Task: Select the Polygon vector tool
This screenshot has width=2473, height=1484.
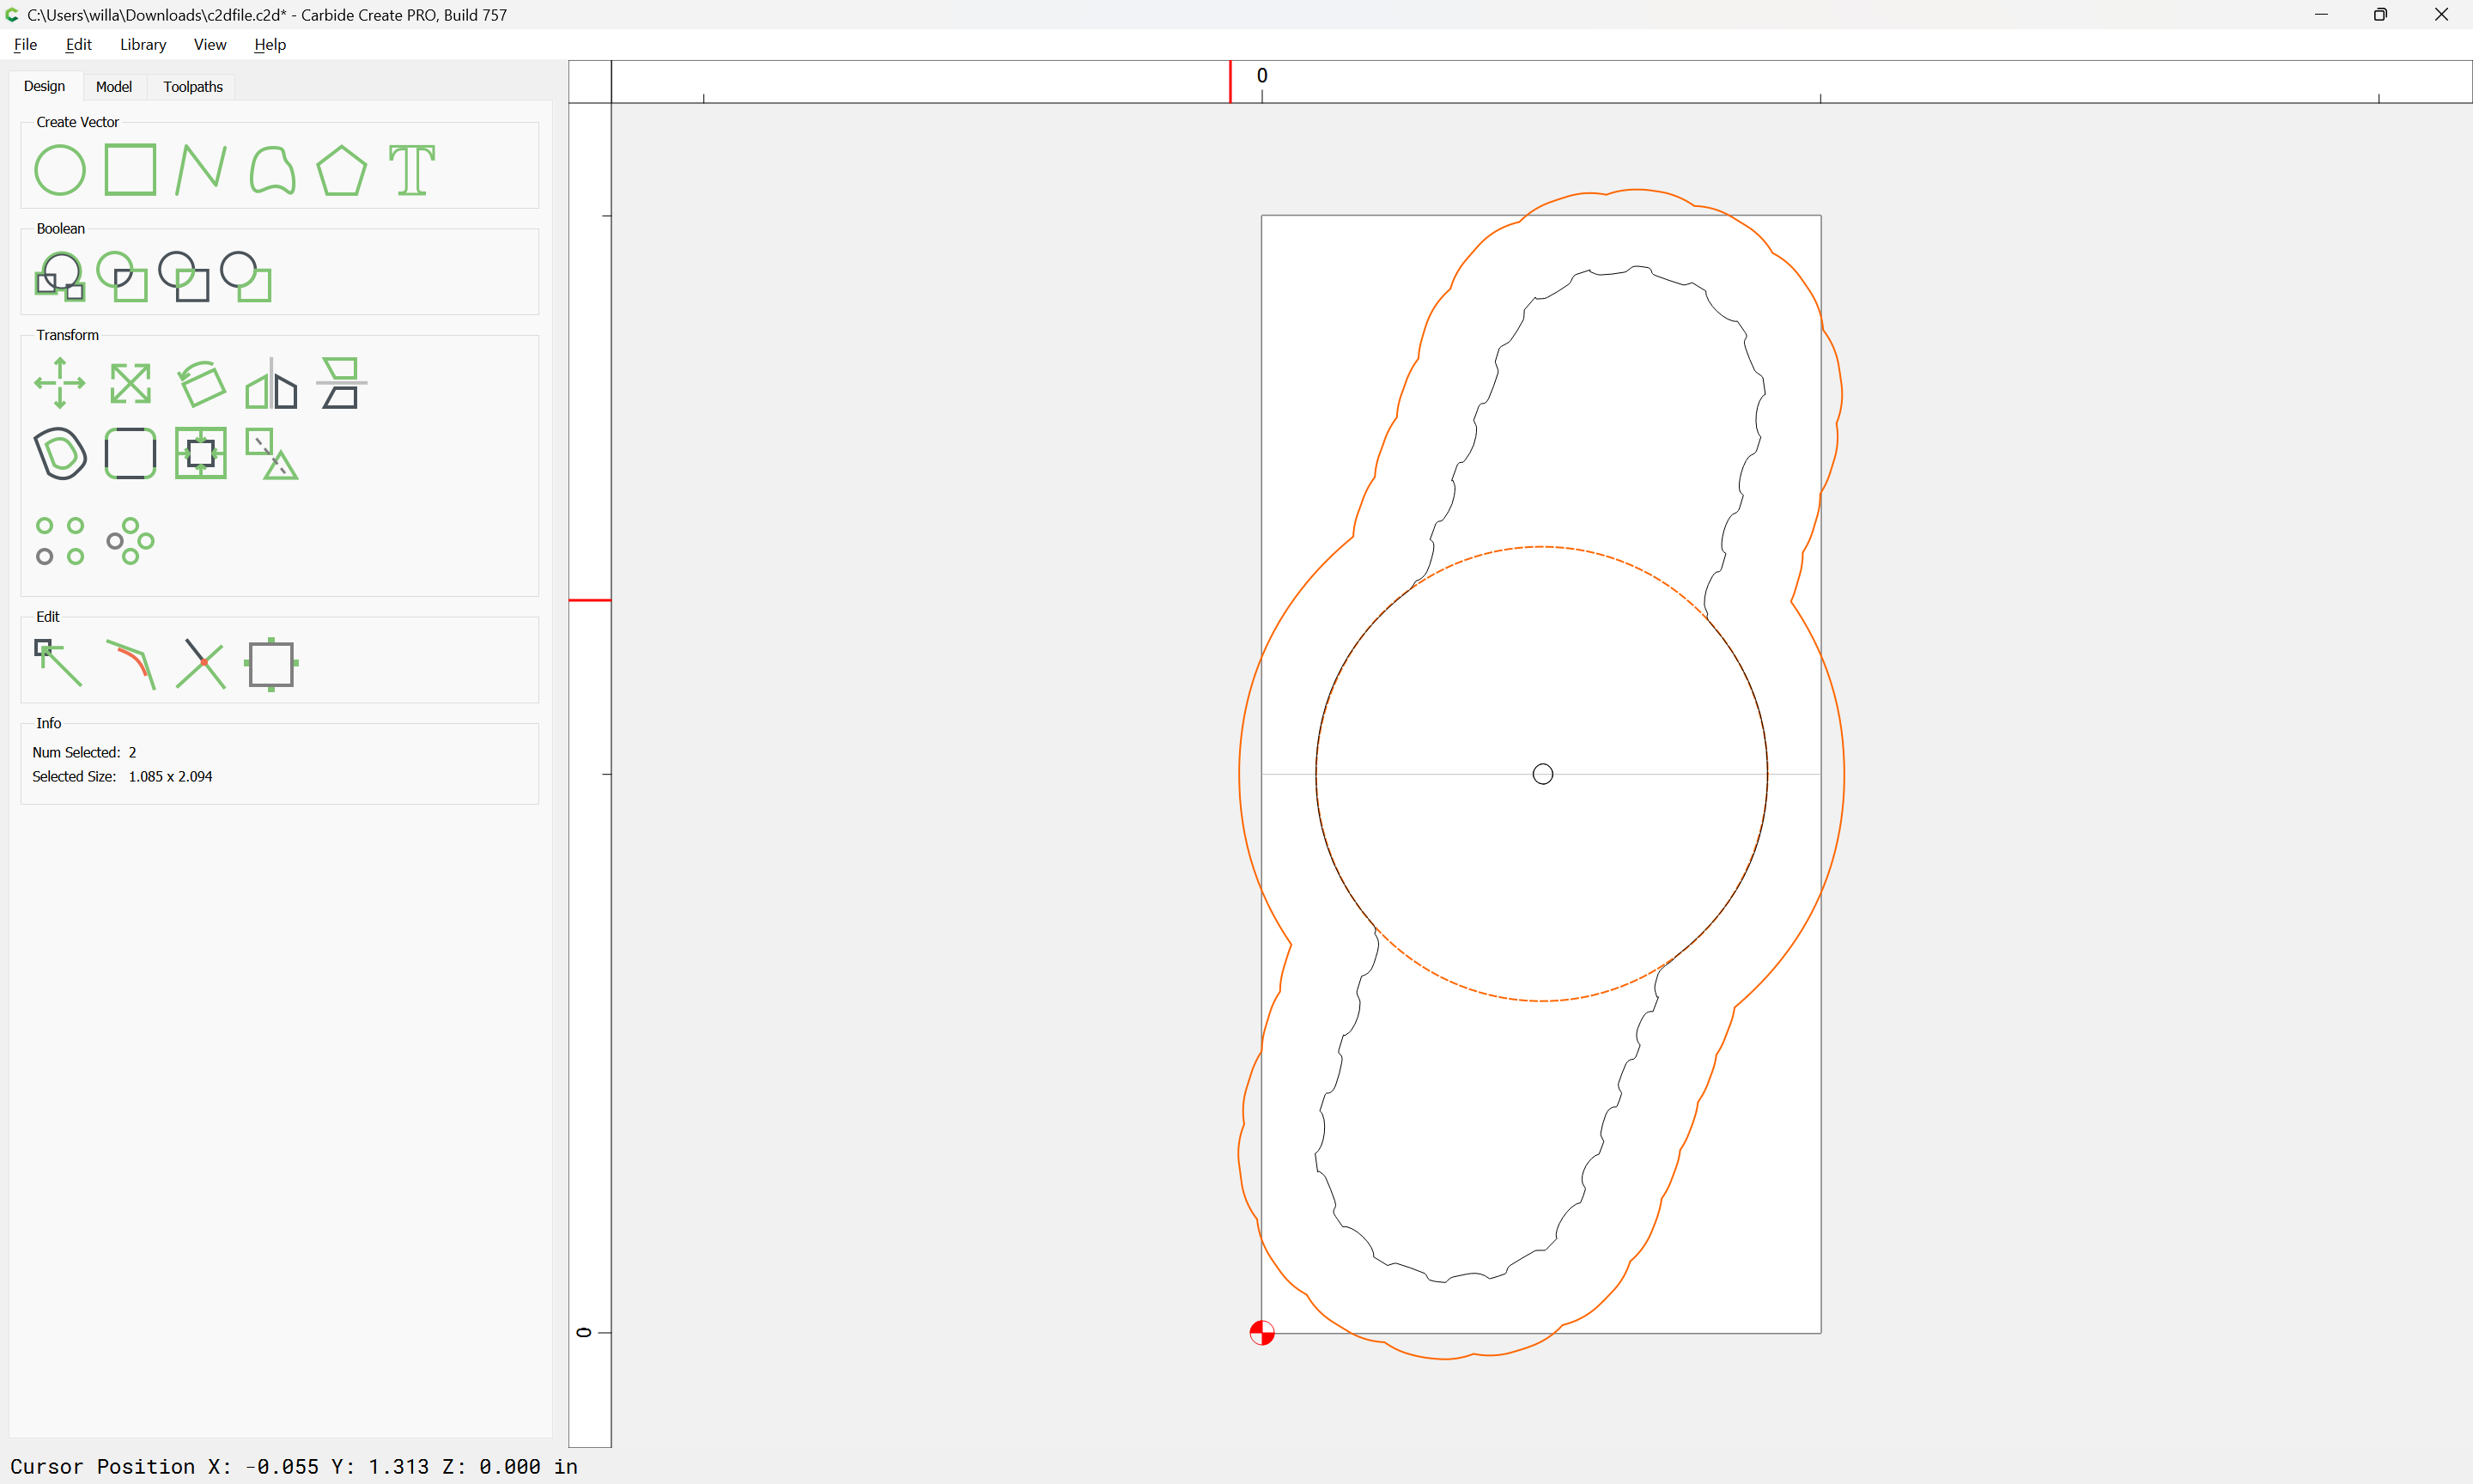Action: (342, 170)
